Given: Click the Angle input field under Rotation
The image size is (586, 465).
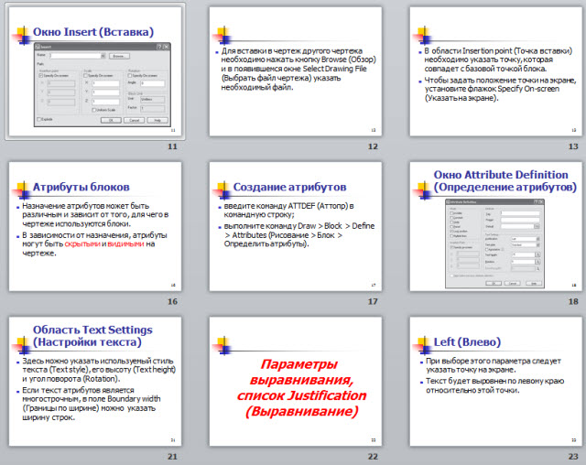Looking at the screenshot, I should tap(150, 81).
